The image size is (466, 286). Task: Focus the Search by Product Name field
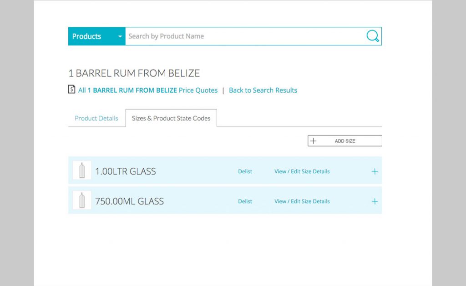tap(246, 36)
